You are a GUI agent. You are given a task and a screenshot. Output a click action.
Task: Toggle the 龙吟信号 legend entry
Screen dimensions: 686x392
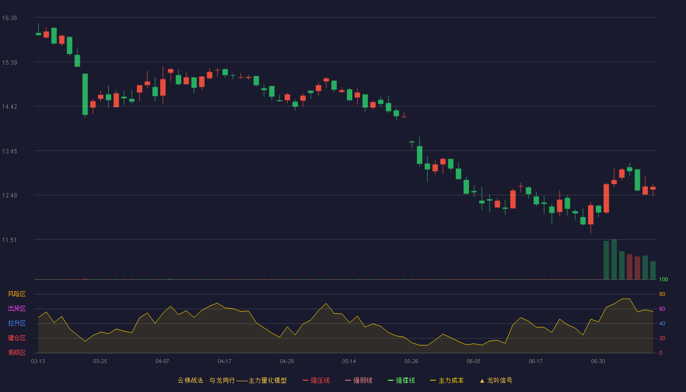tap(496, 380)
